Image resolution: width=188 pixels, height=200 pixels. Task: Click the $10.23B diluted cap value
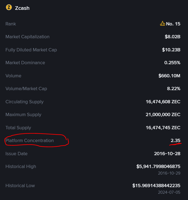tap(171, 50)
